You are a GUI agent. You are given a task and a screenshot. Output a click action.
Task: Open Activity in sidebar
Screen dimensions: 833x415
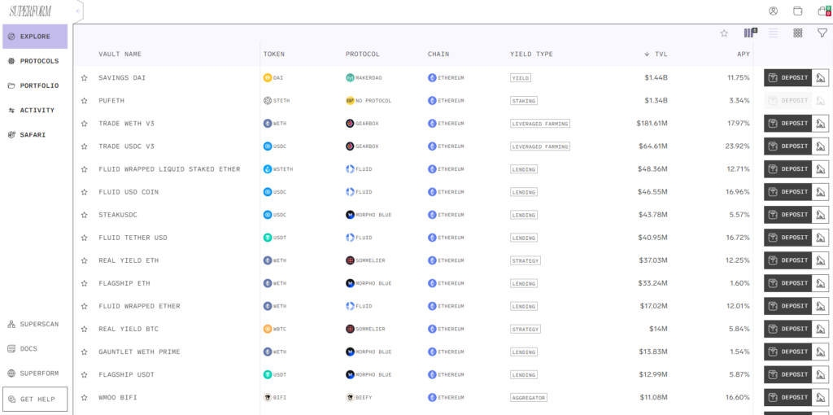pyautogui.click(x=35, y=110)
